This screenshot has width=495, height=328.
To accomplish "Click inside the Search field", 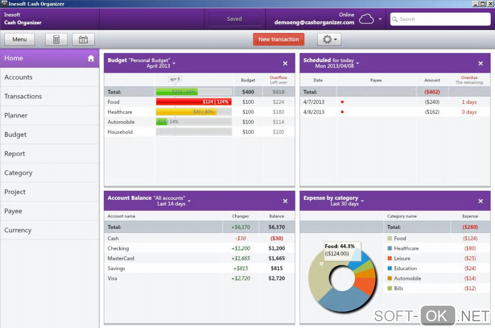I will (x=440, y=19).
